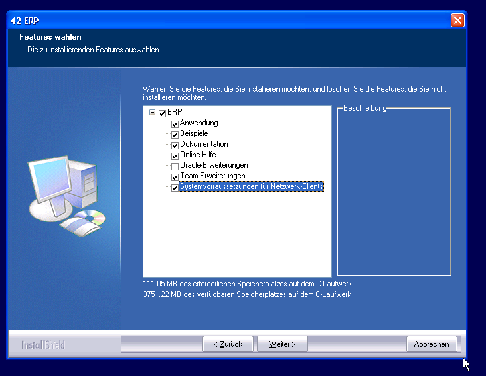This screenshot has width=486, height=376.
Task: Select Systemvoraussetzungen für Netzwerk-Clients label
Action: 252,186
